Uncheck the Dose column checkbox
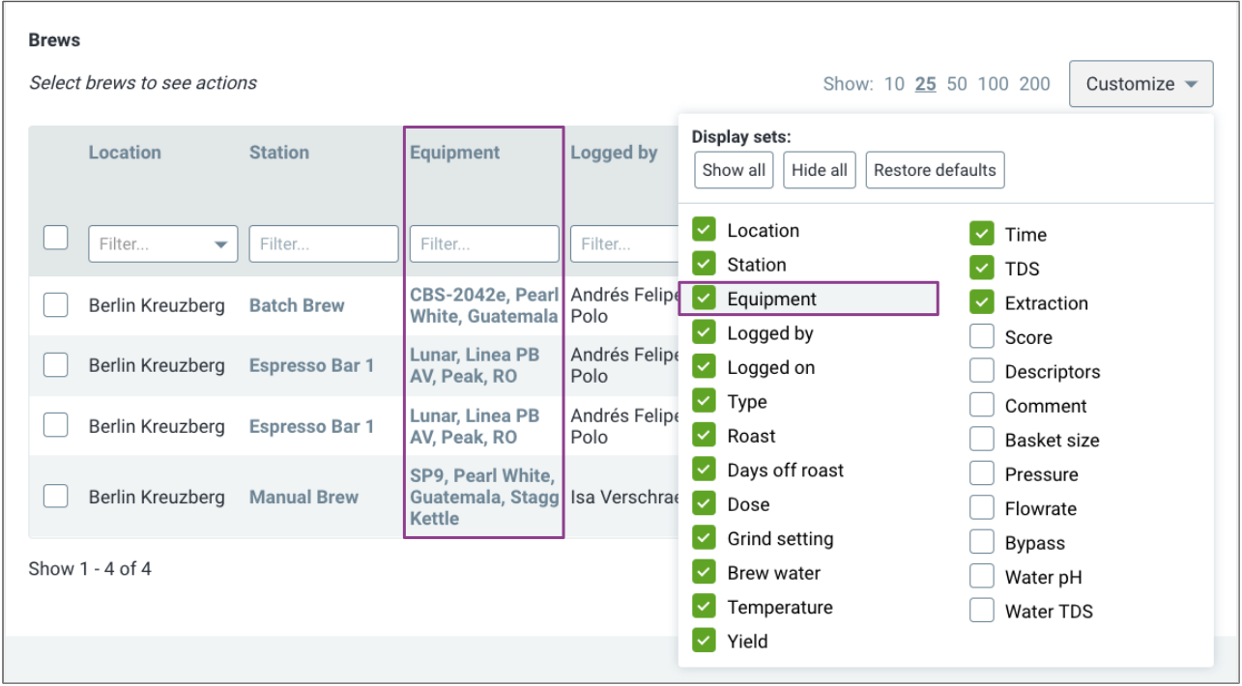Screen dimensions: 1242x686 704,504
